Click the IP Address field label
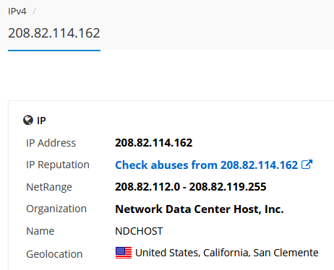Image resolution: width=334 pixels, height=270 pixels. point(51,143)
